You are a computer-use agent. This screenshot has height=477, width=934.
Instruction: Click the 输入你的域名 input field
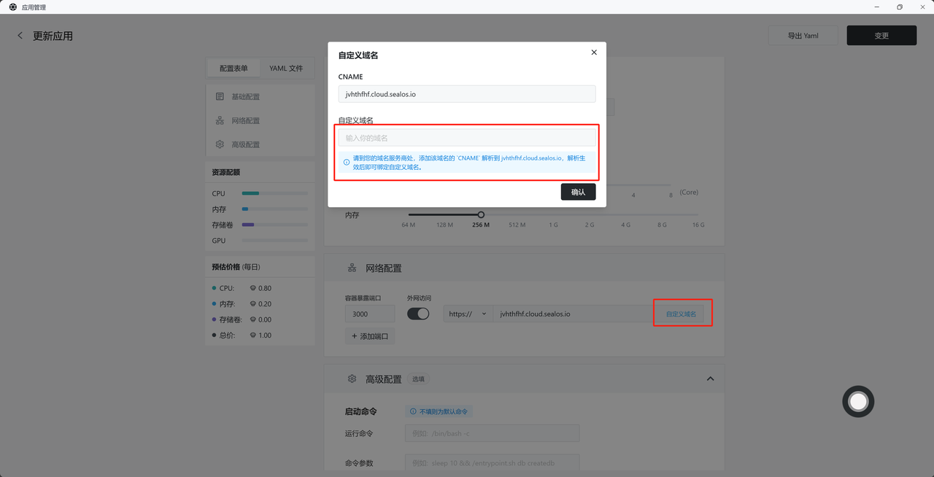click(467, 138)
